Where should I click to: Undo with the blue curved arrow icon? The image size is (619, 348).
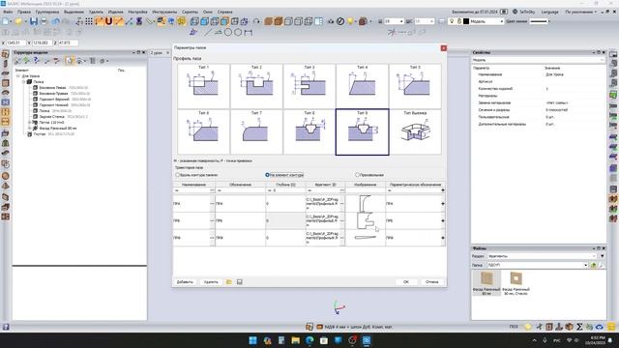pyautogui.click(x=56, y=21)
